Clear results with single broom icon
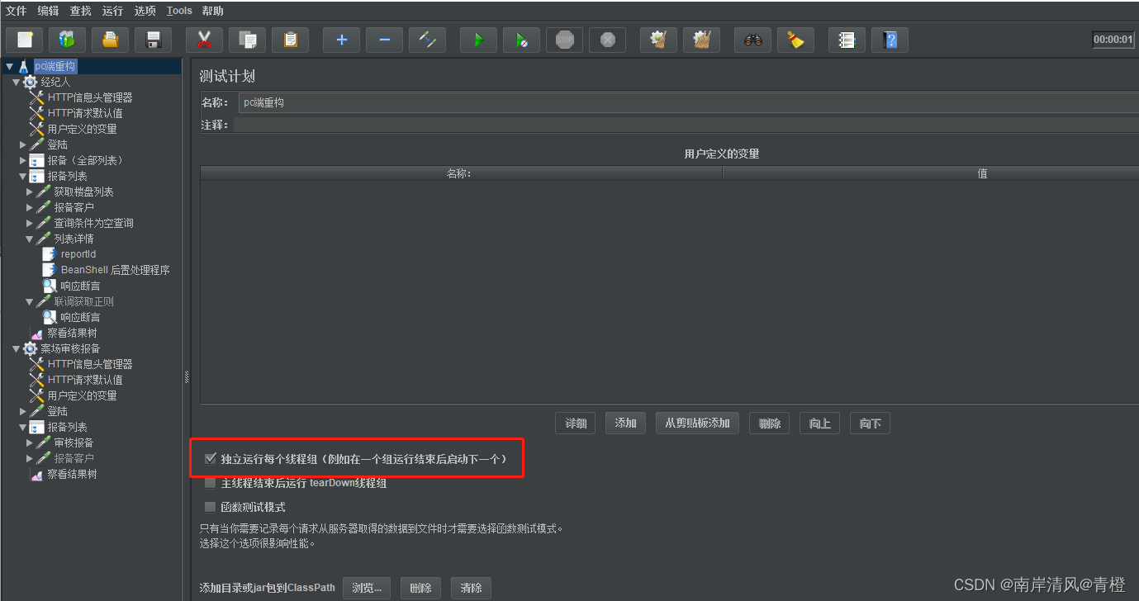1139x601 pixels. click(x=658, y=40)
